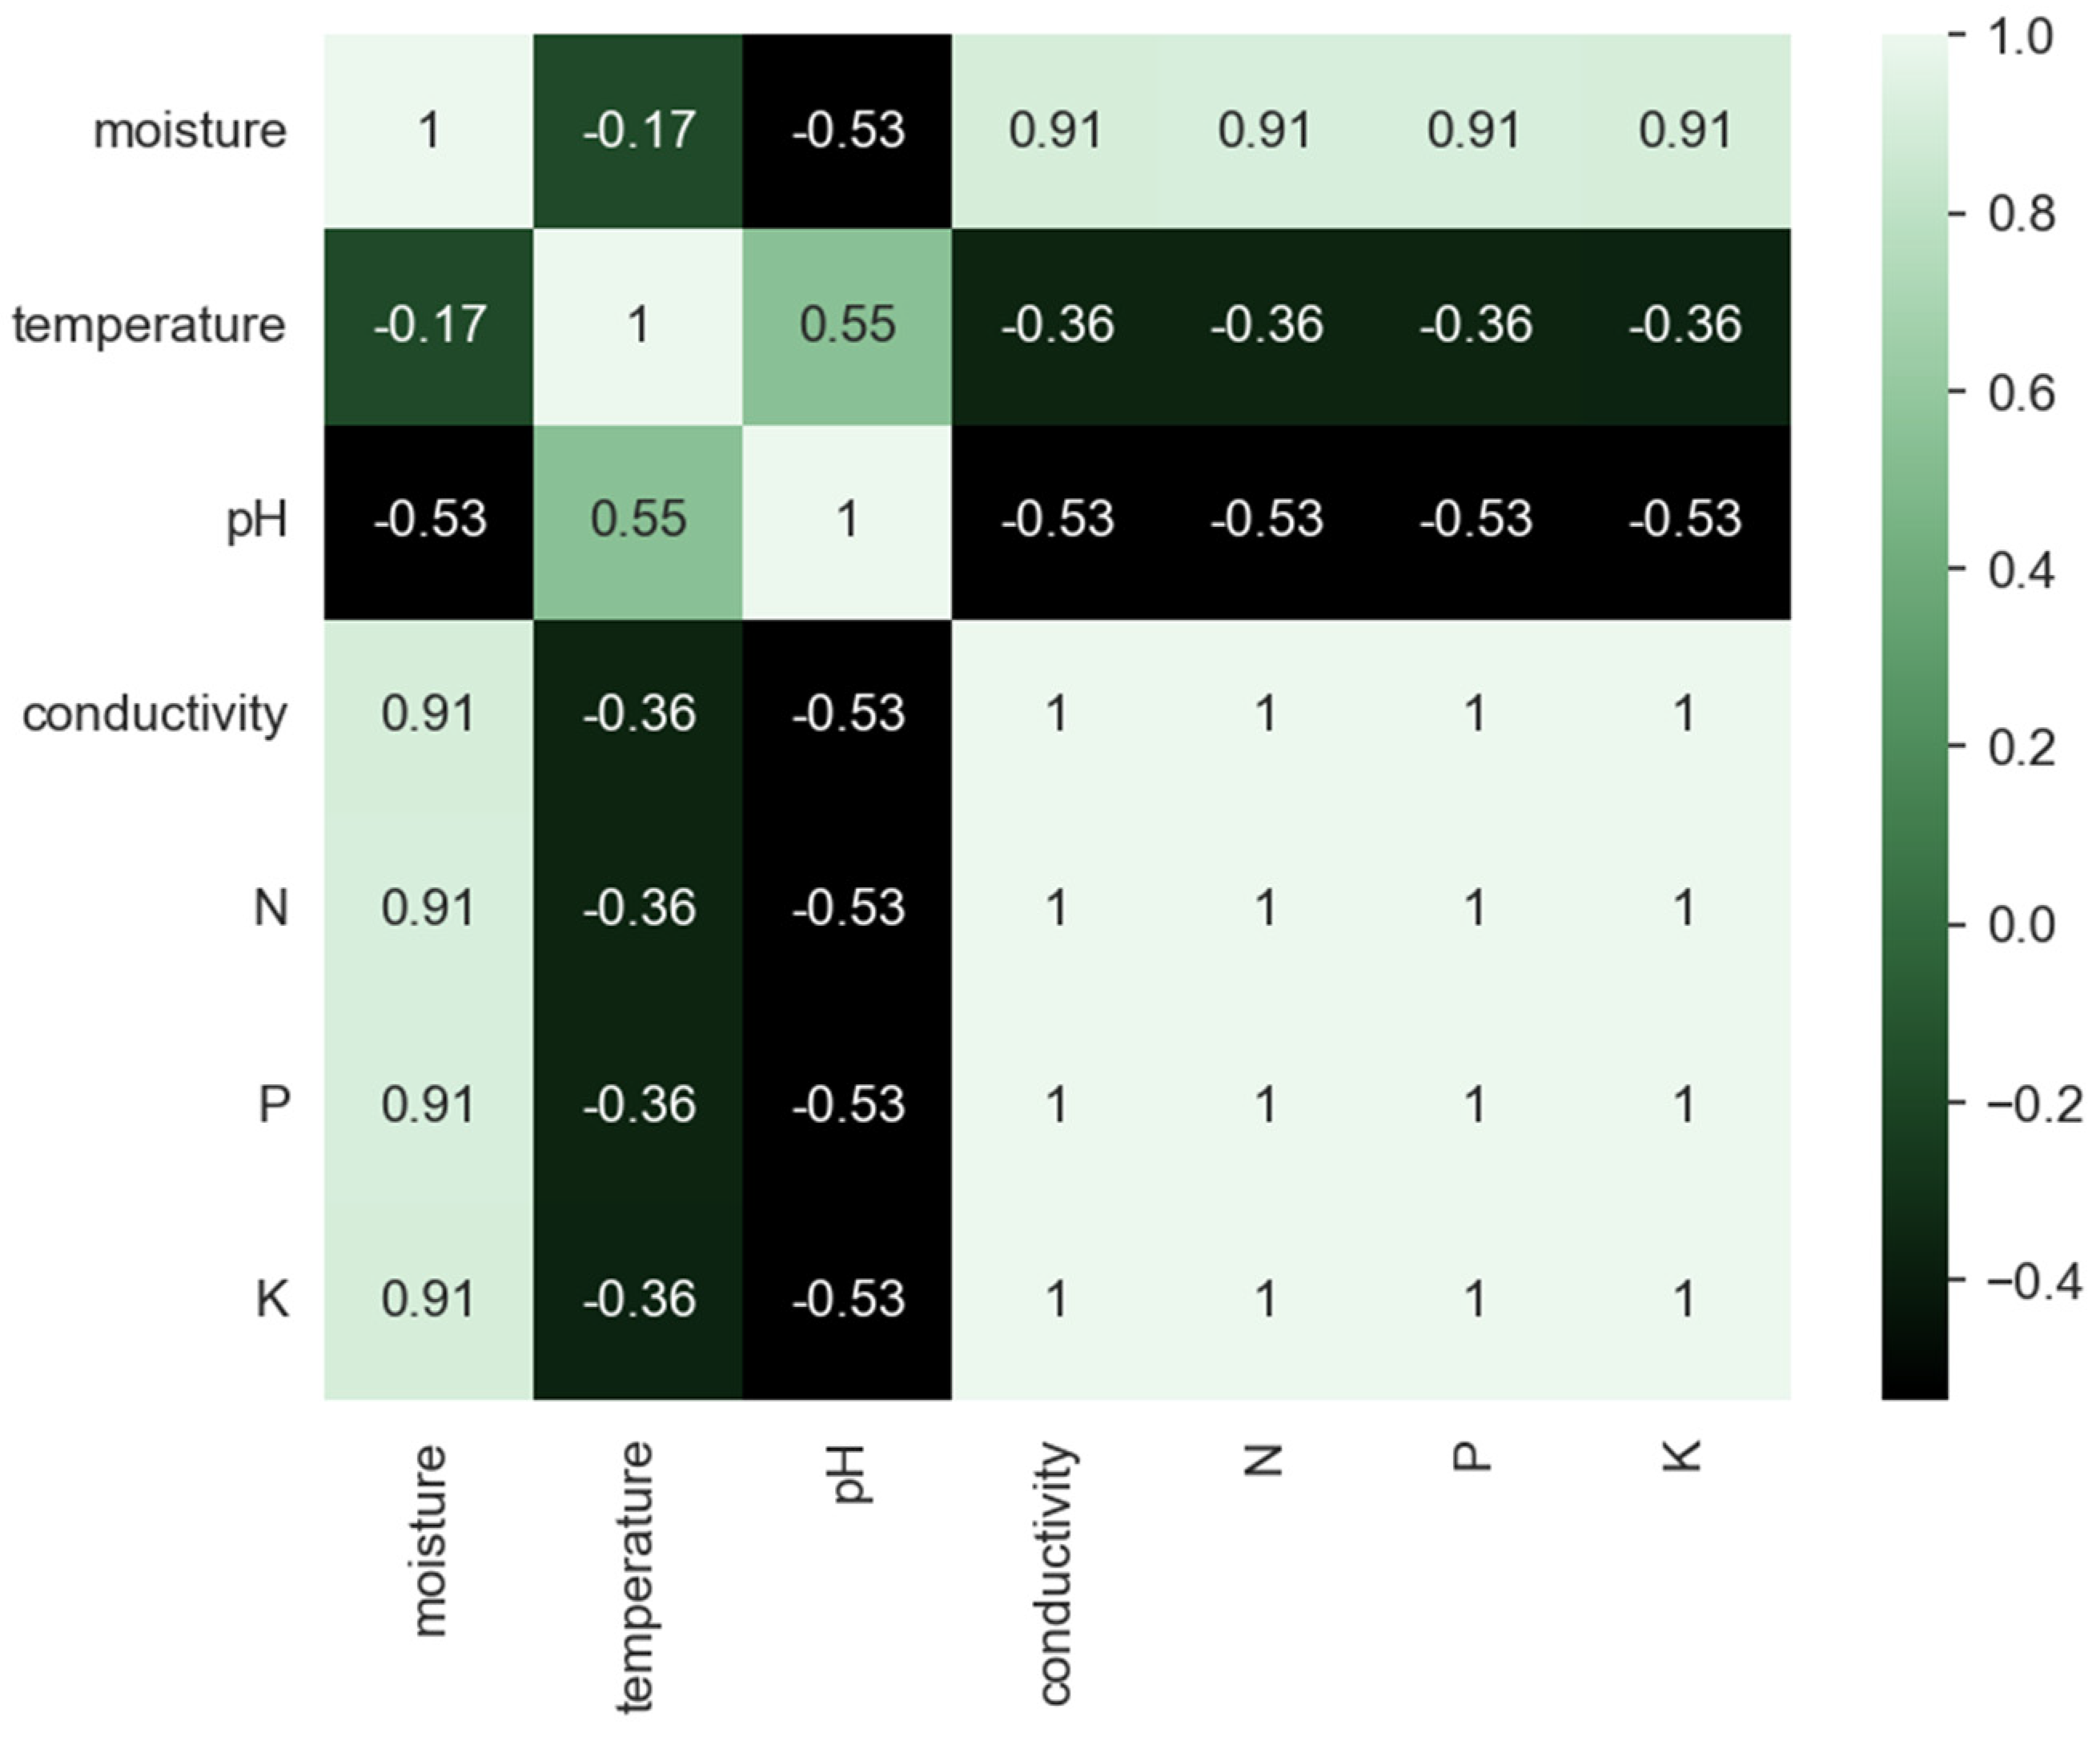Select the 0.91 cell in row K

click(x=429, y=1299)
